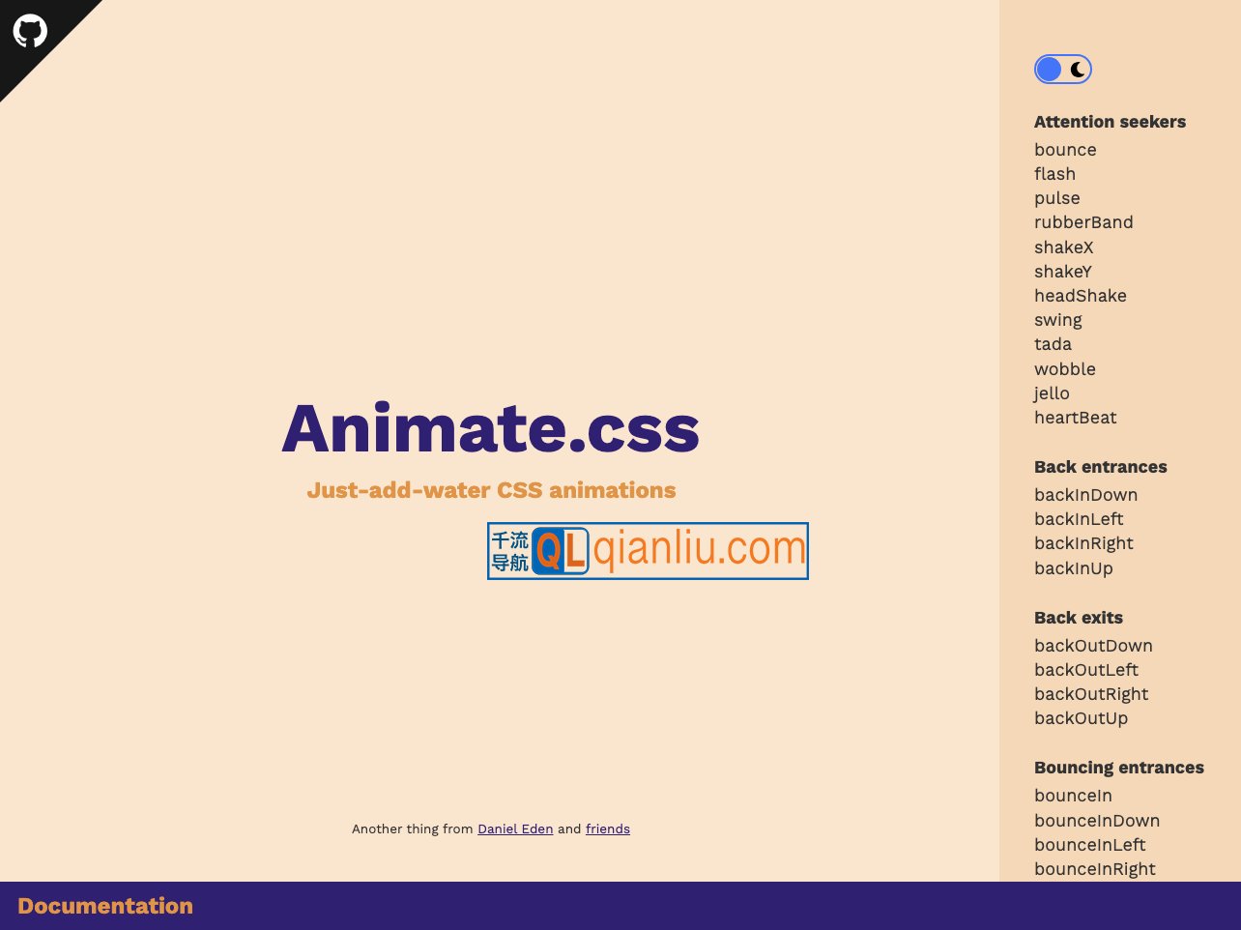
Task: Play the shakeX animation
Action: click(1063, 247)
